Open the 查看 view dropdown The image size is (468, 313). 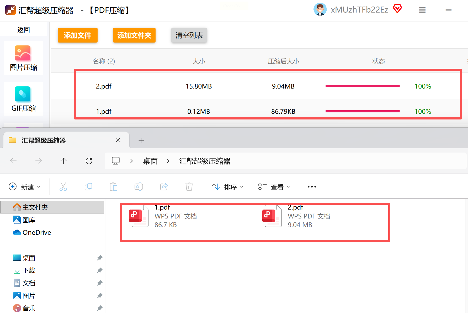(274, 187)
